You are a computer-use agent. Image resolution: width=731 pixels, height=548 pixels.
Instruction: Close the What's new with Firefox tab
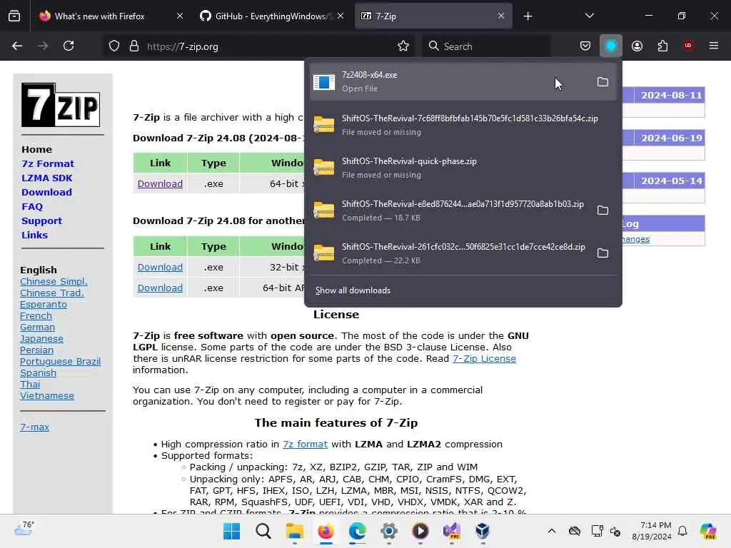180,16
